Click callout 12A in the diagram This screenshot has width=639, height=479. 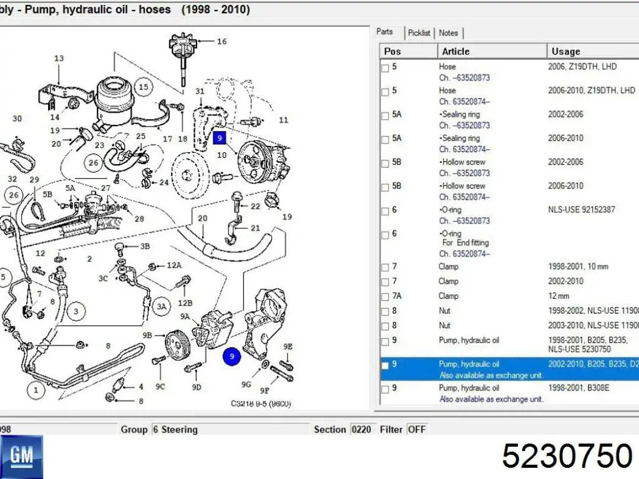pyautogui.click(x=174, y=265)
